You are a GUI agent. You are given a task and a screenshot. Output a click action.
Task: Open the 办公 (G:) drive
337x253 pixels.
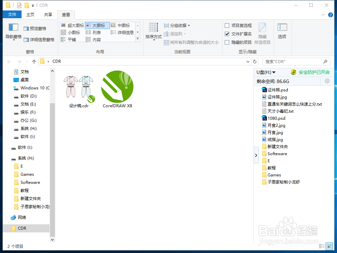25,120
